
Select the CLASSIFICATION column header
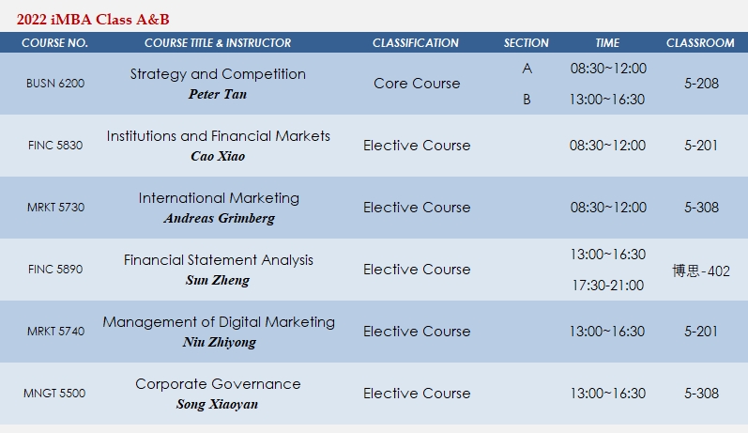[416, 43]
